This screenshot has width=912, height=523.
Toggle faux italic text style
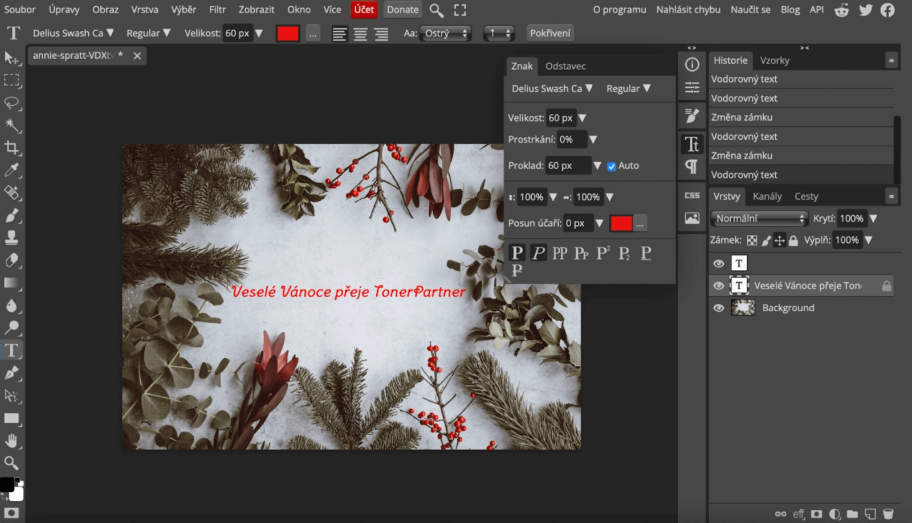(x=539, y=253)
